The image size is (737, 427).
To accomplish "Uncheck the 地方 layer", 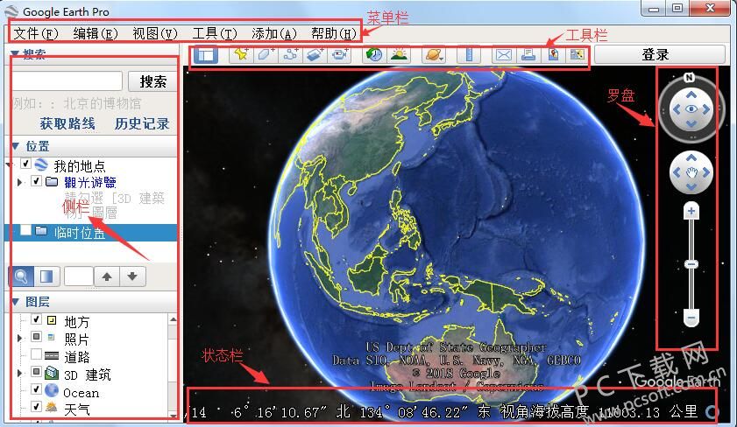I will coord(36,319).
